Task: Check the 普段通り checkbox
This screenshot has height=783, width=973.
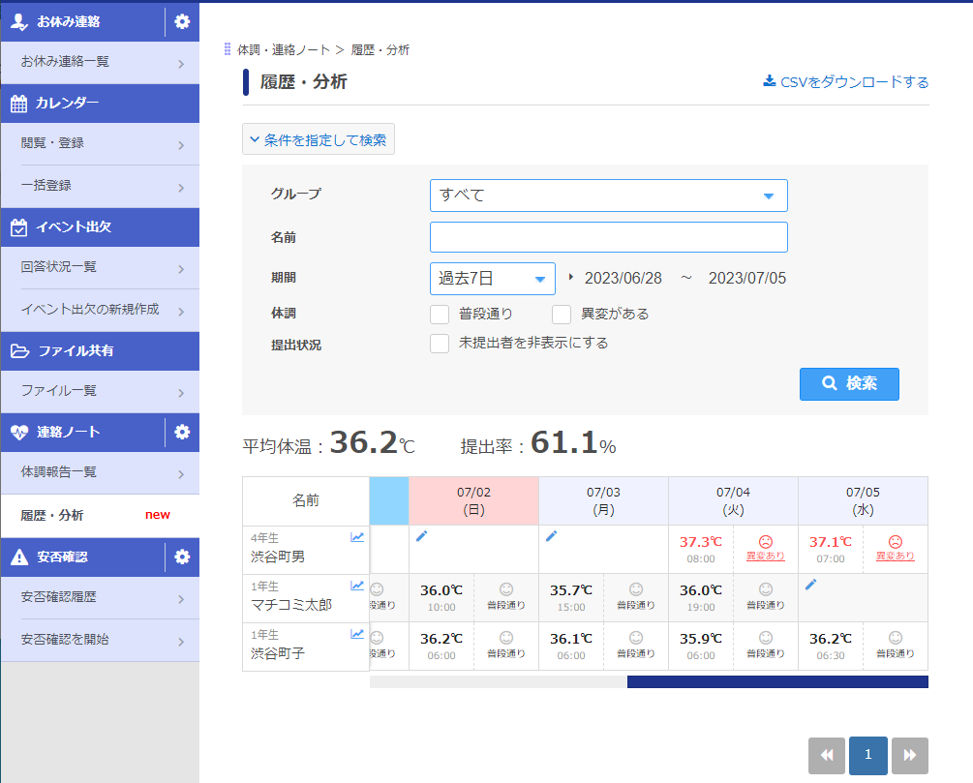Action: click(x=440, y=315)
